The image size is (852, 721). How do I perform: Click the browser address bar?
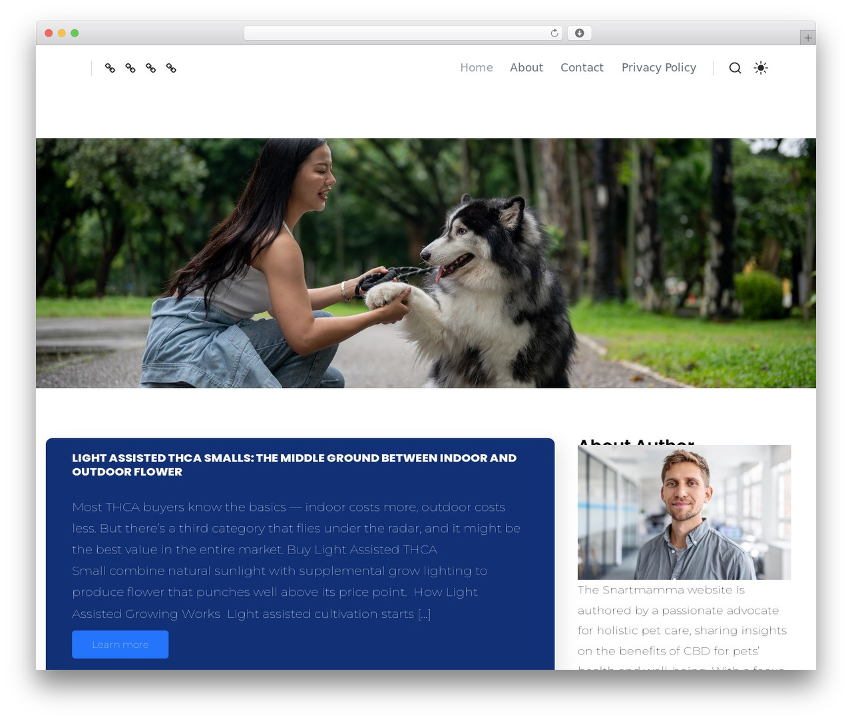(x=403, y=33)
